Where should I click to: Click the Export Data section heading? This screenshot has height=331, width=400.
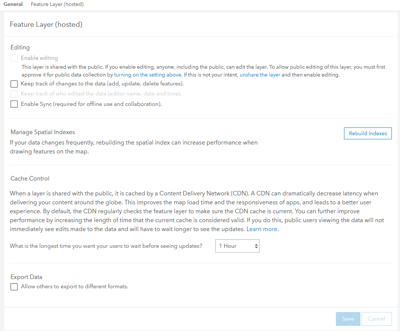tap(26, 277)
